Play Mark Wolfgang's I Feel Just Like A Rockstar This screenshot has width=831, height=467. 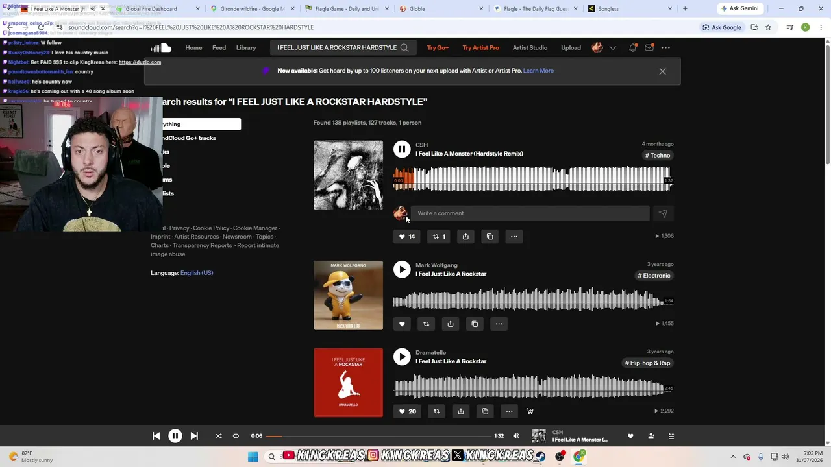[x=402, y=269]
